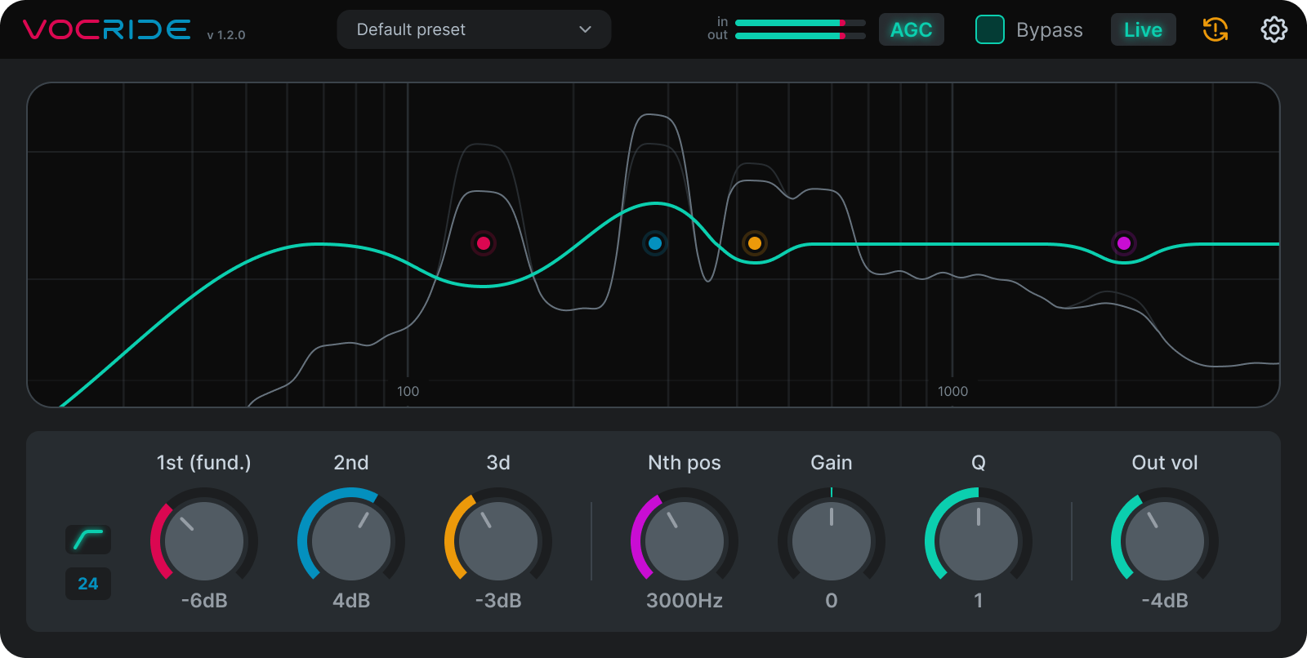Click the -3dB value under 3d knob
The height and width of the screenshot is (658, 1307).
coord(498,601)
